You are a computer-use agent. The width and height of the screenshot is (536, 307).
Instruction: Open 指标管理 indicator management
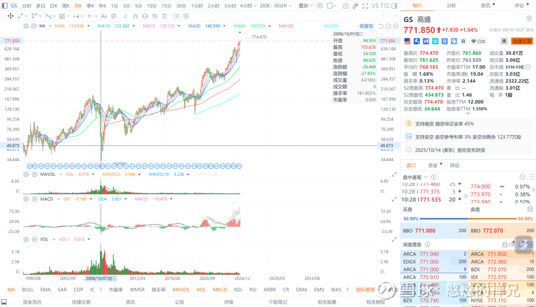tap(365, 290)
